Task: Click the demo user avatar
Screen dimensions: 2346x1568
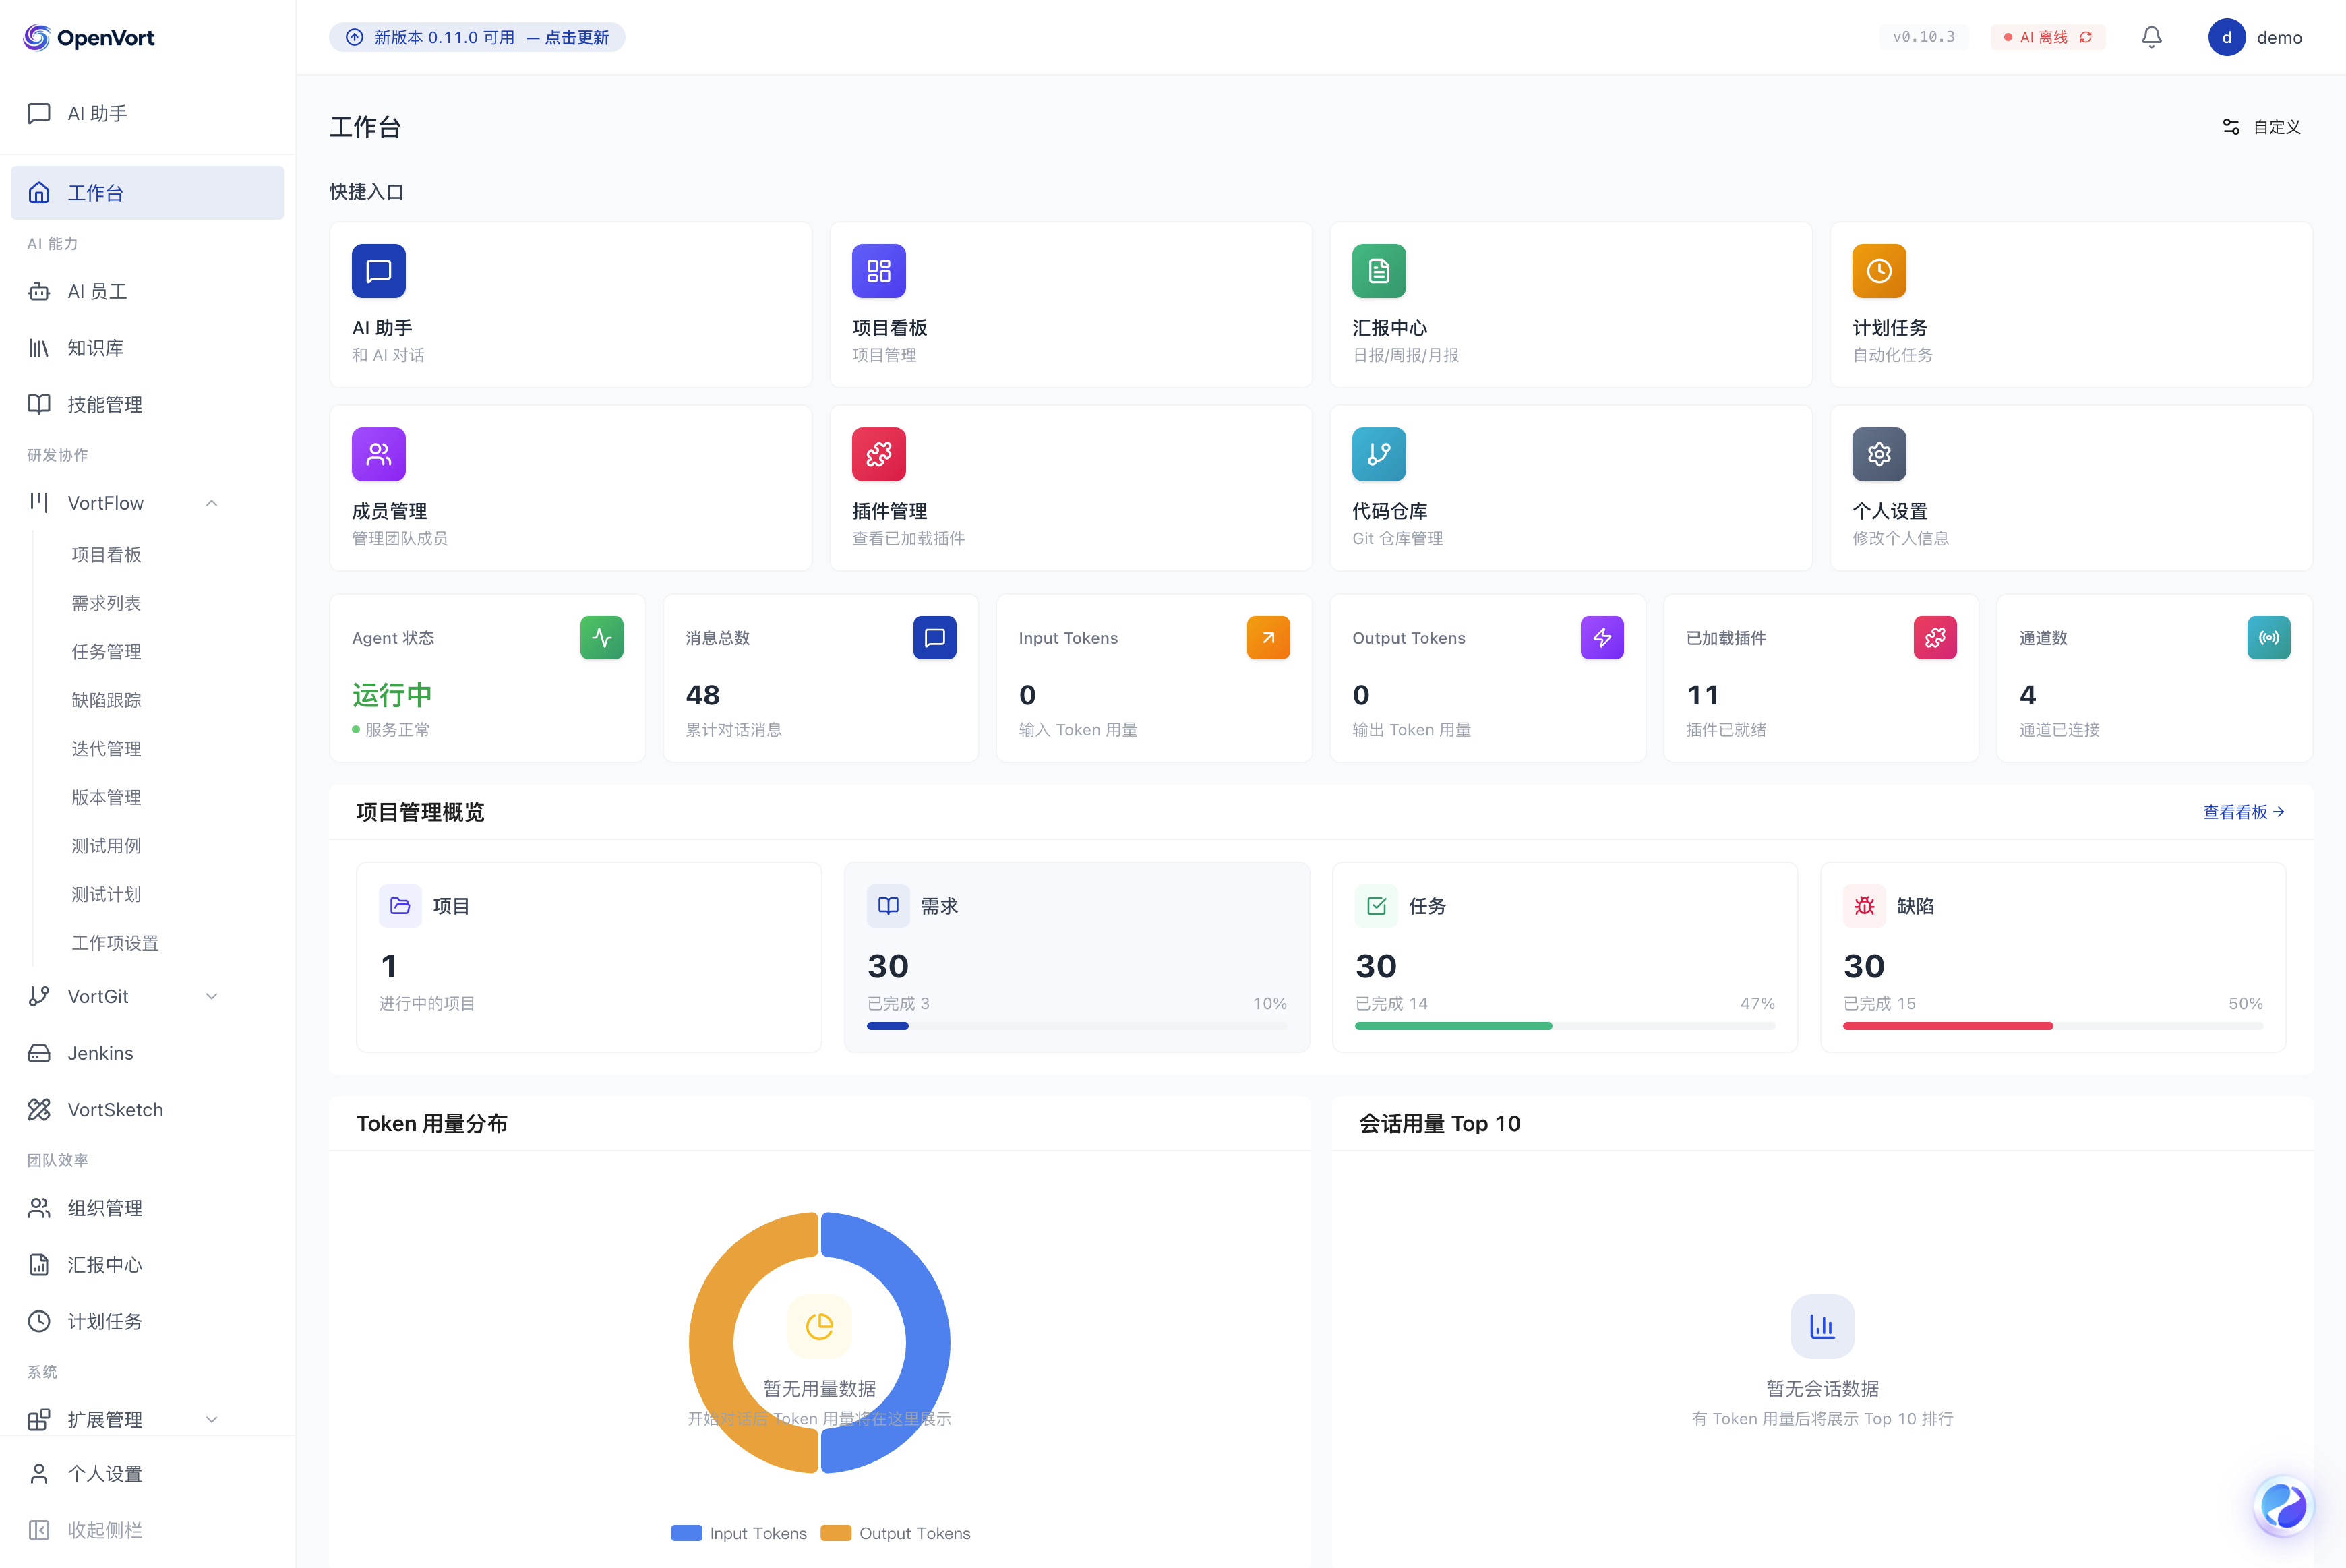Action: 2227,37
